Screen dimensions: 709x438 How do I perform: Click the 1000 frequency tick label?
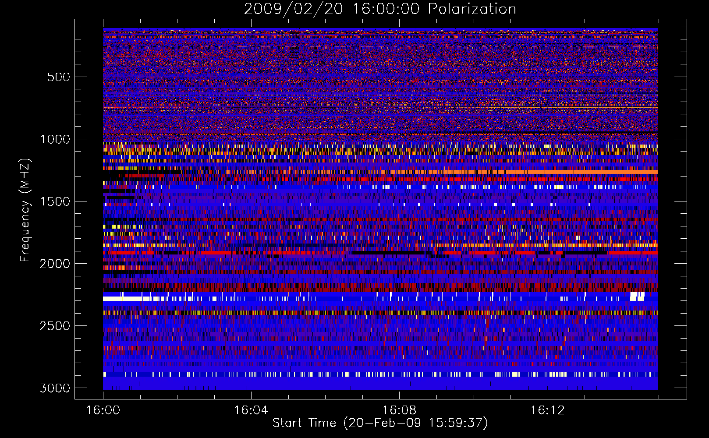tap(55, 139)
